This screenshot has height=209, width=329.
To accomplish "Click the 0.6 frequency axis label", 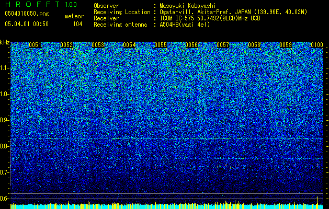I will [4, 199].
